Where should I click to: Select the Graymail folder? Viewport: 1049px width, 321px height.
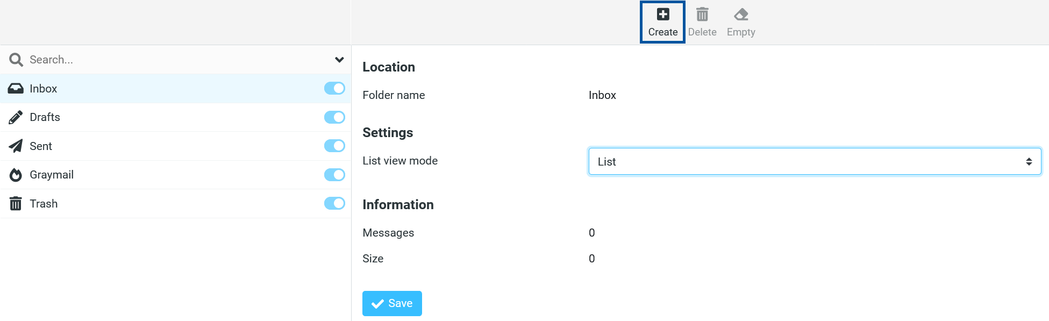(175, 175)
